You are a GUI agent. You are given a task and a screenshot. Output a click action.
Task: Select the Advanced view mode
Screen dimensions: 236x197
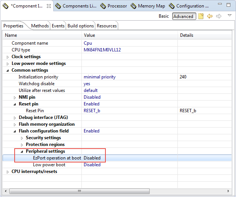[183, 16]
